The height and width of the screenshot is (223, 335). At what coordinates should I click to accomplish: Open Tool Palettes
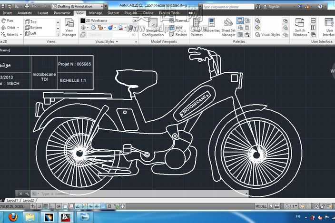pyautogui.click(x=197, y=28)
